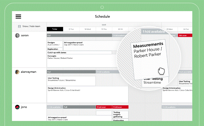This screenshot has width=204, height=126.
Task: Click jono's avatar photo
Action: 17,107
